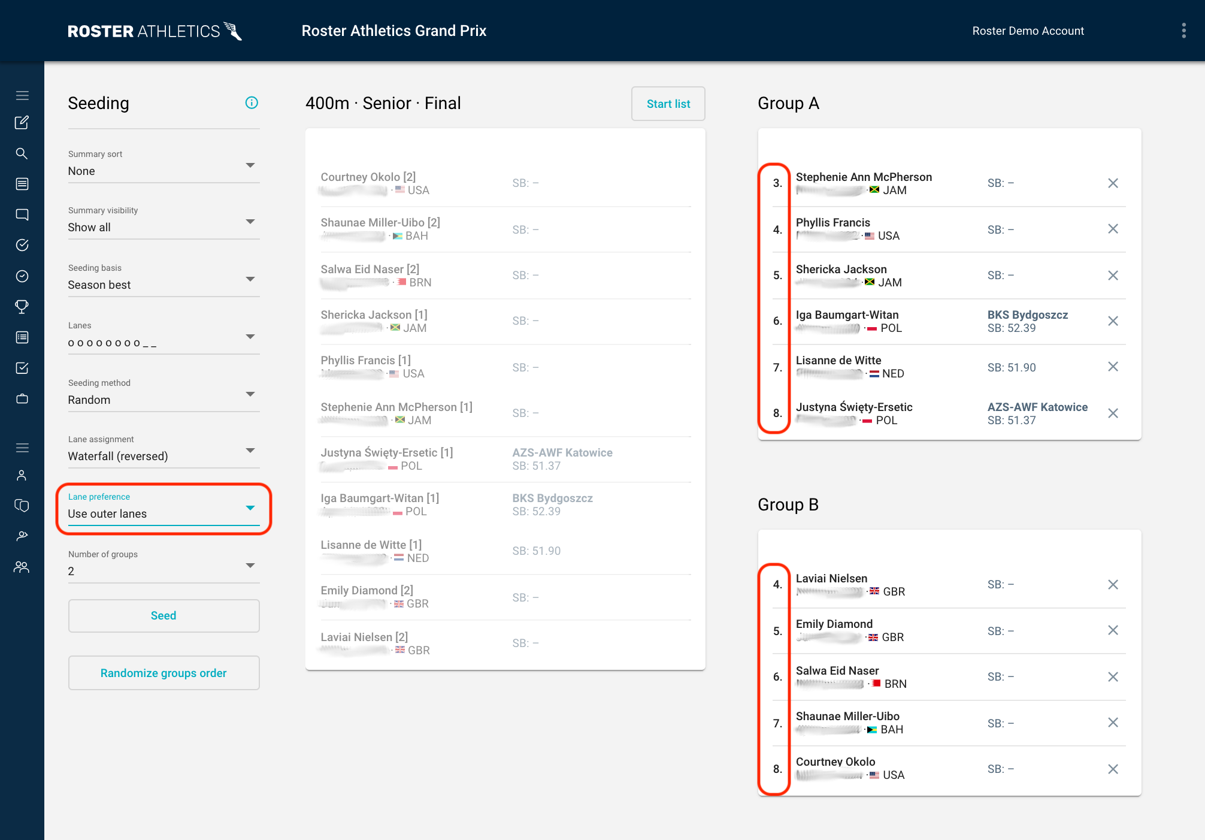The height and width of the screenshot is (840, 1205).
Task: Click the seeding info icon
Action: 252,103
